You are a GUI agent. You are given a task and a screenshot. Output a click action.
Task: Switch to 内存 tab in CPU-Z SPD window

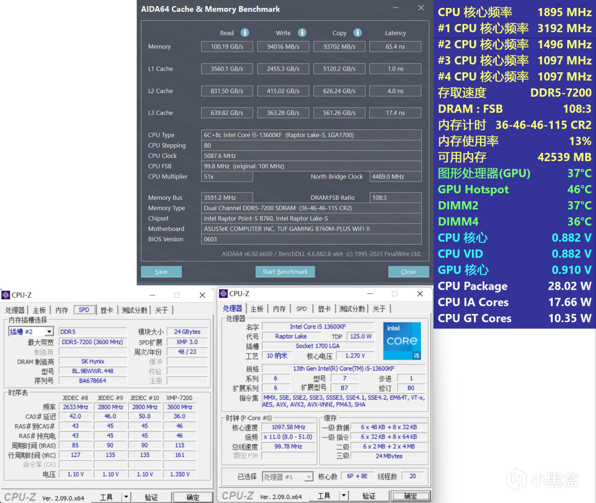[x=61, y=310]
